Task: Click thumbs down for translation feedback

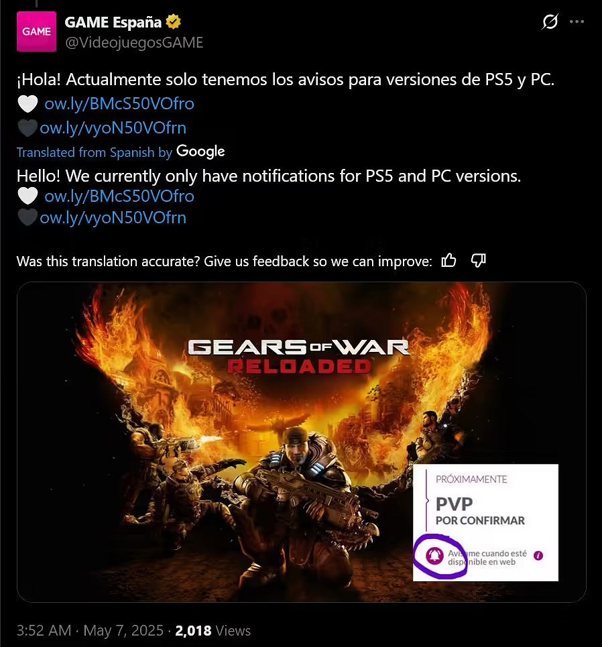Action: 478,260
